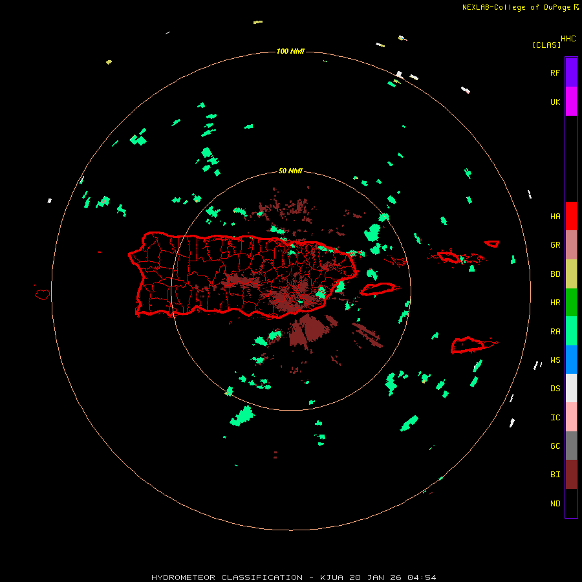Click the BD legend label
This screenshot has height=582, width=582.
click(555, 274)
